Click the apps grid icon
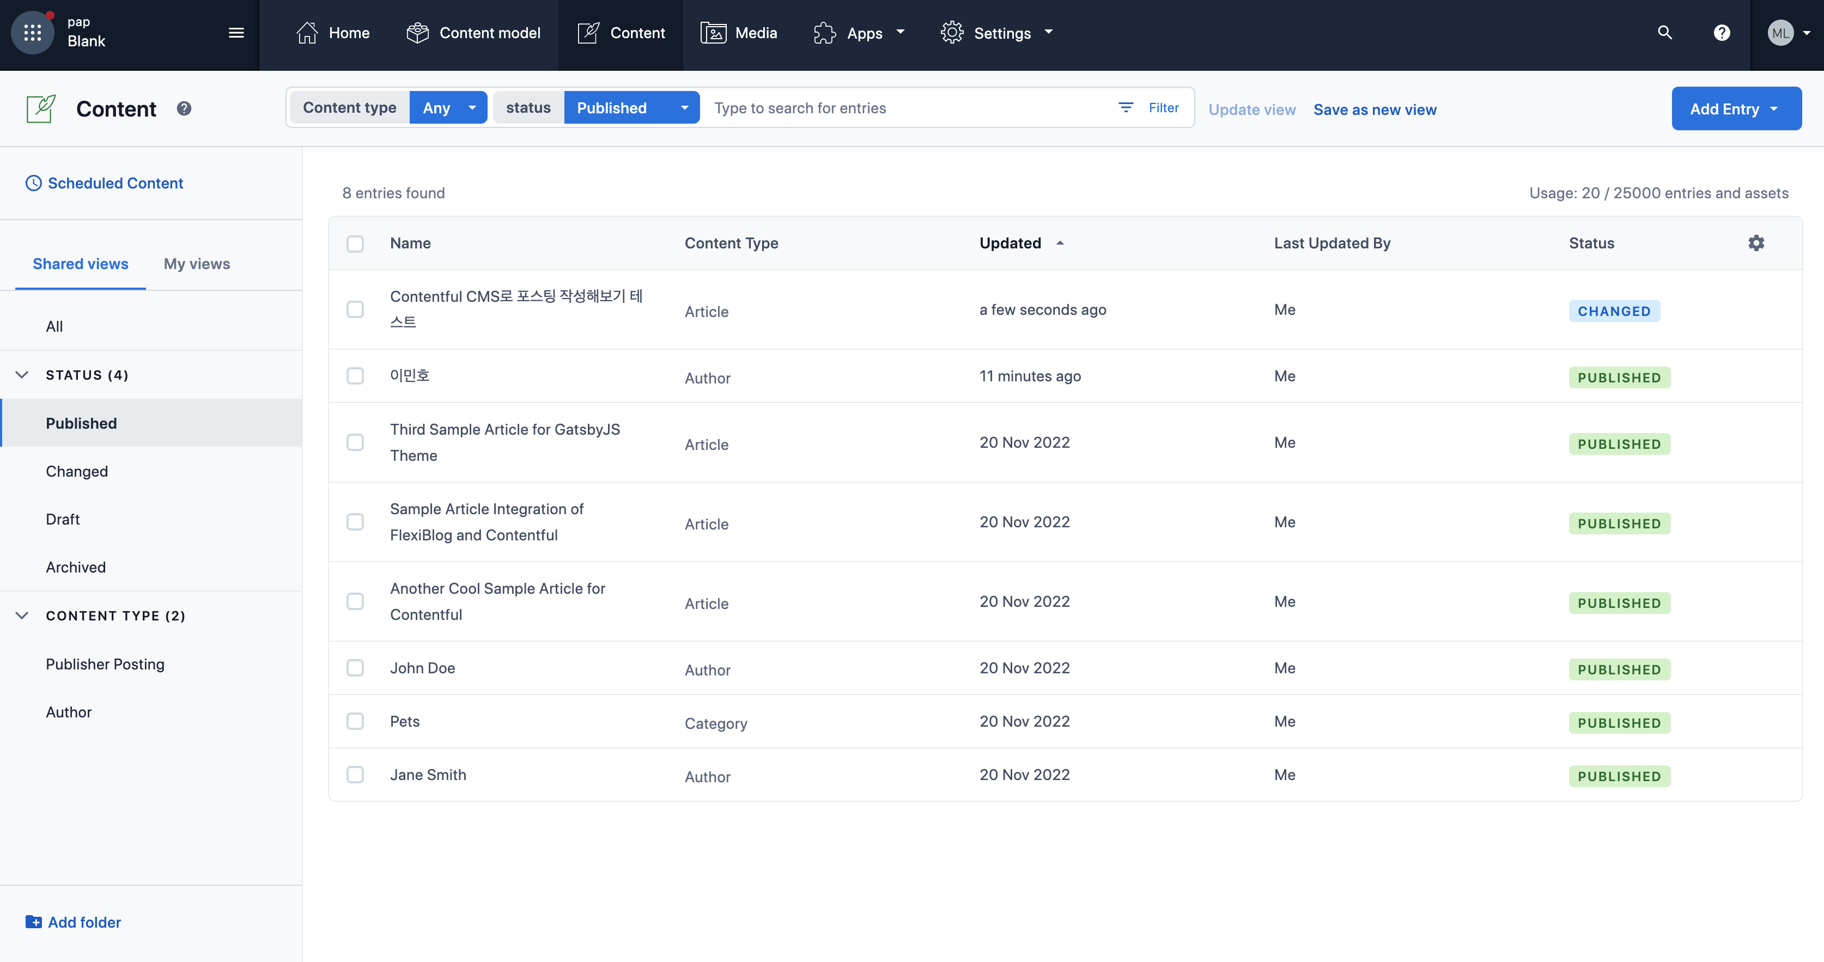The width and height of the screenshot is (1824, 962). pos(33,33)
